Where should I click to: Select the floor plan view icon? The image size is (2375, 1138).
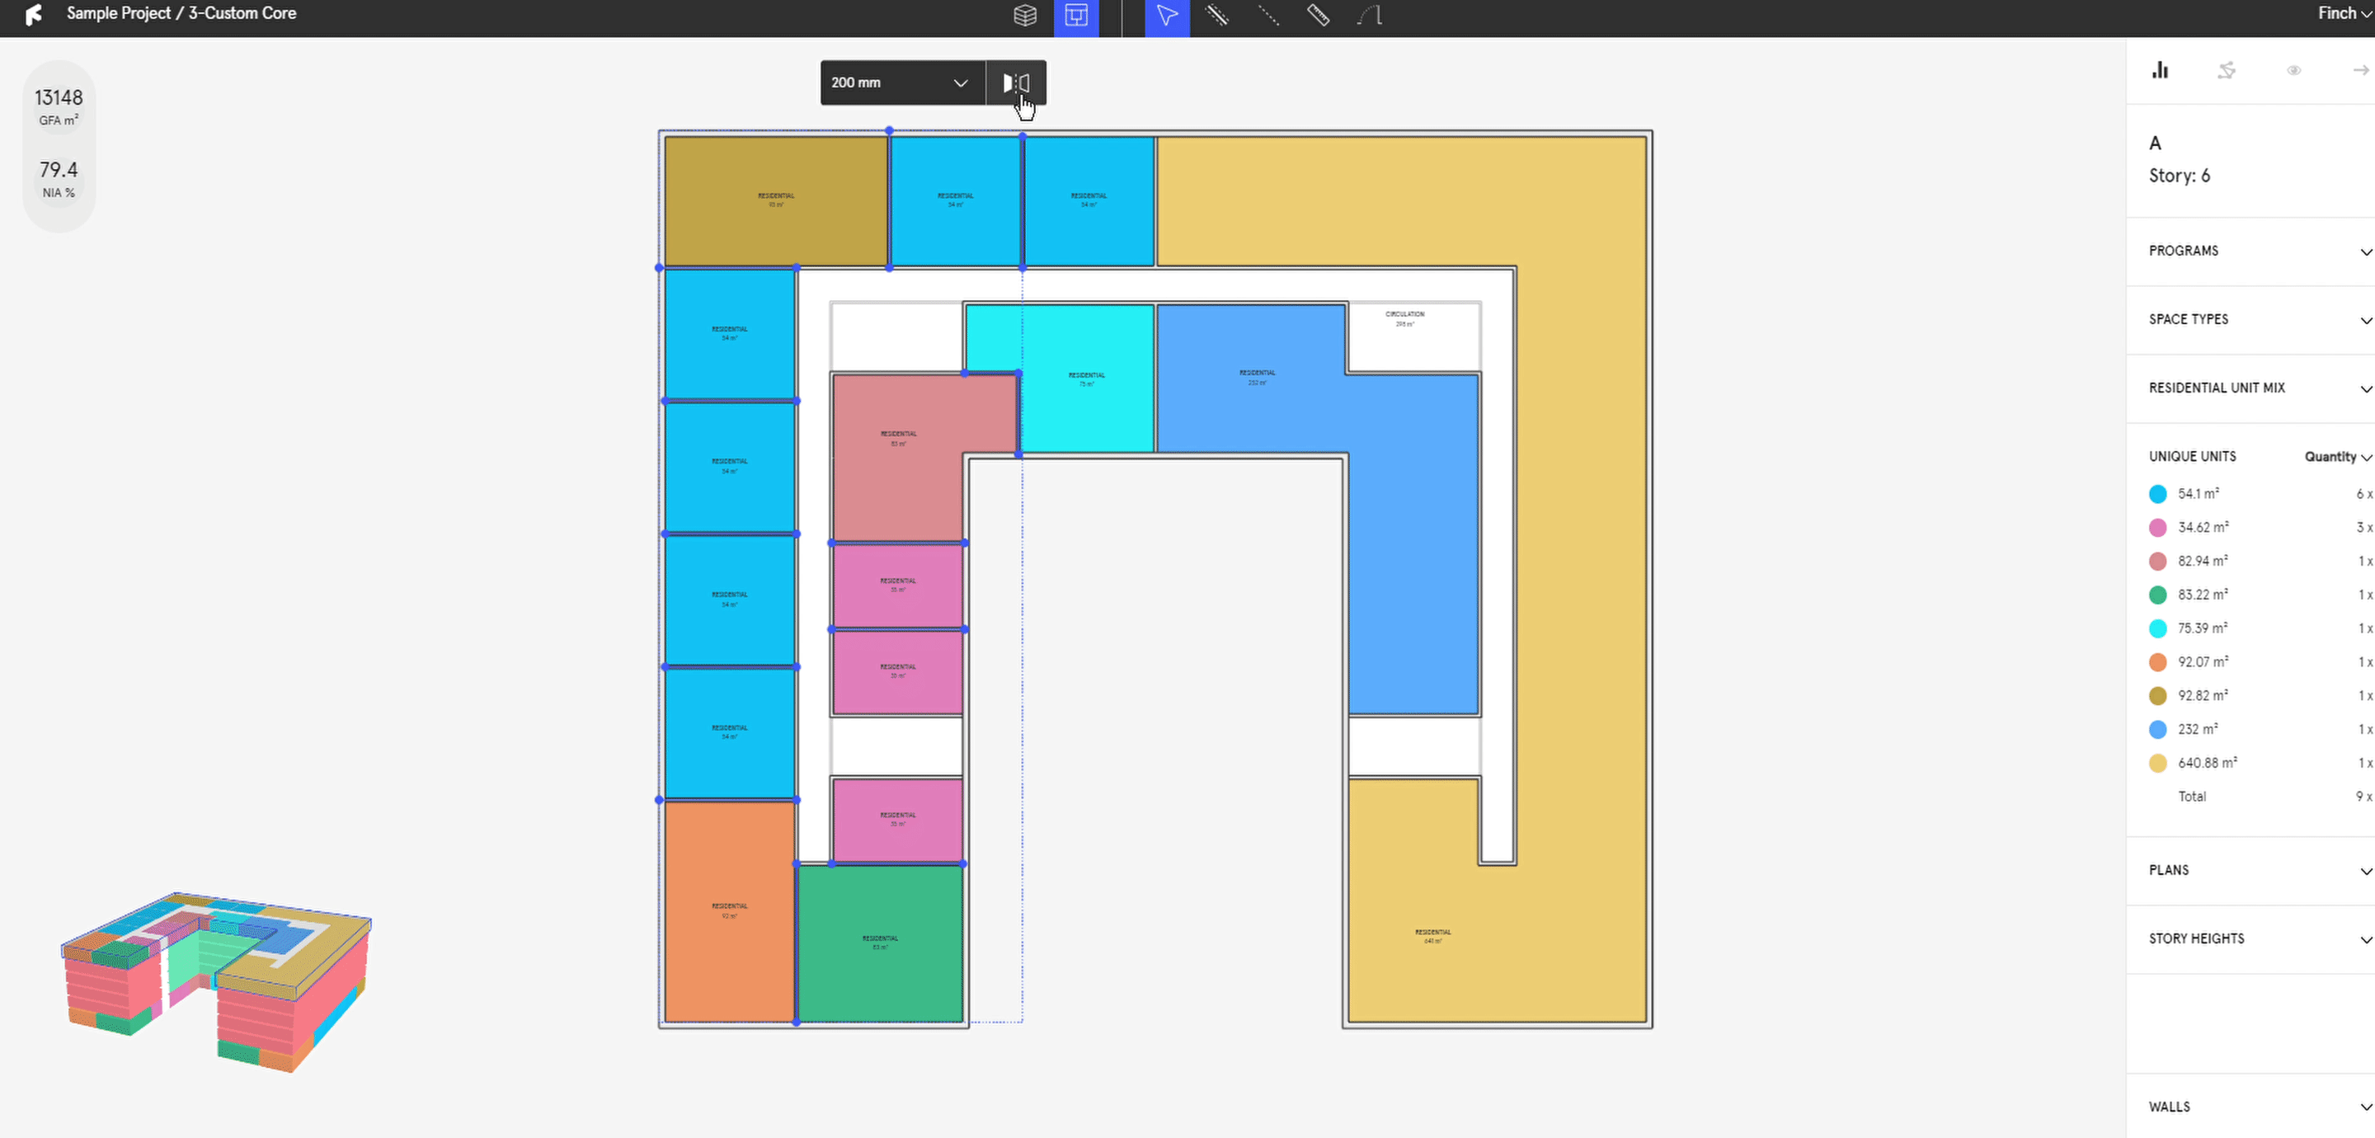[x=1076, y=16]
